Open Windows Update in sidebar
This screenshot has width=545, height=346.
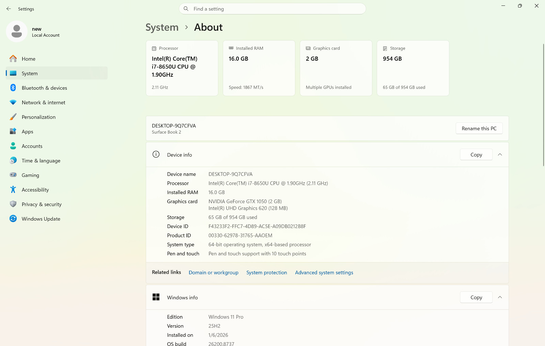(57, 219)
